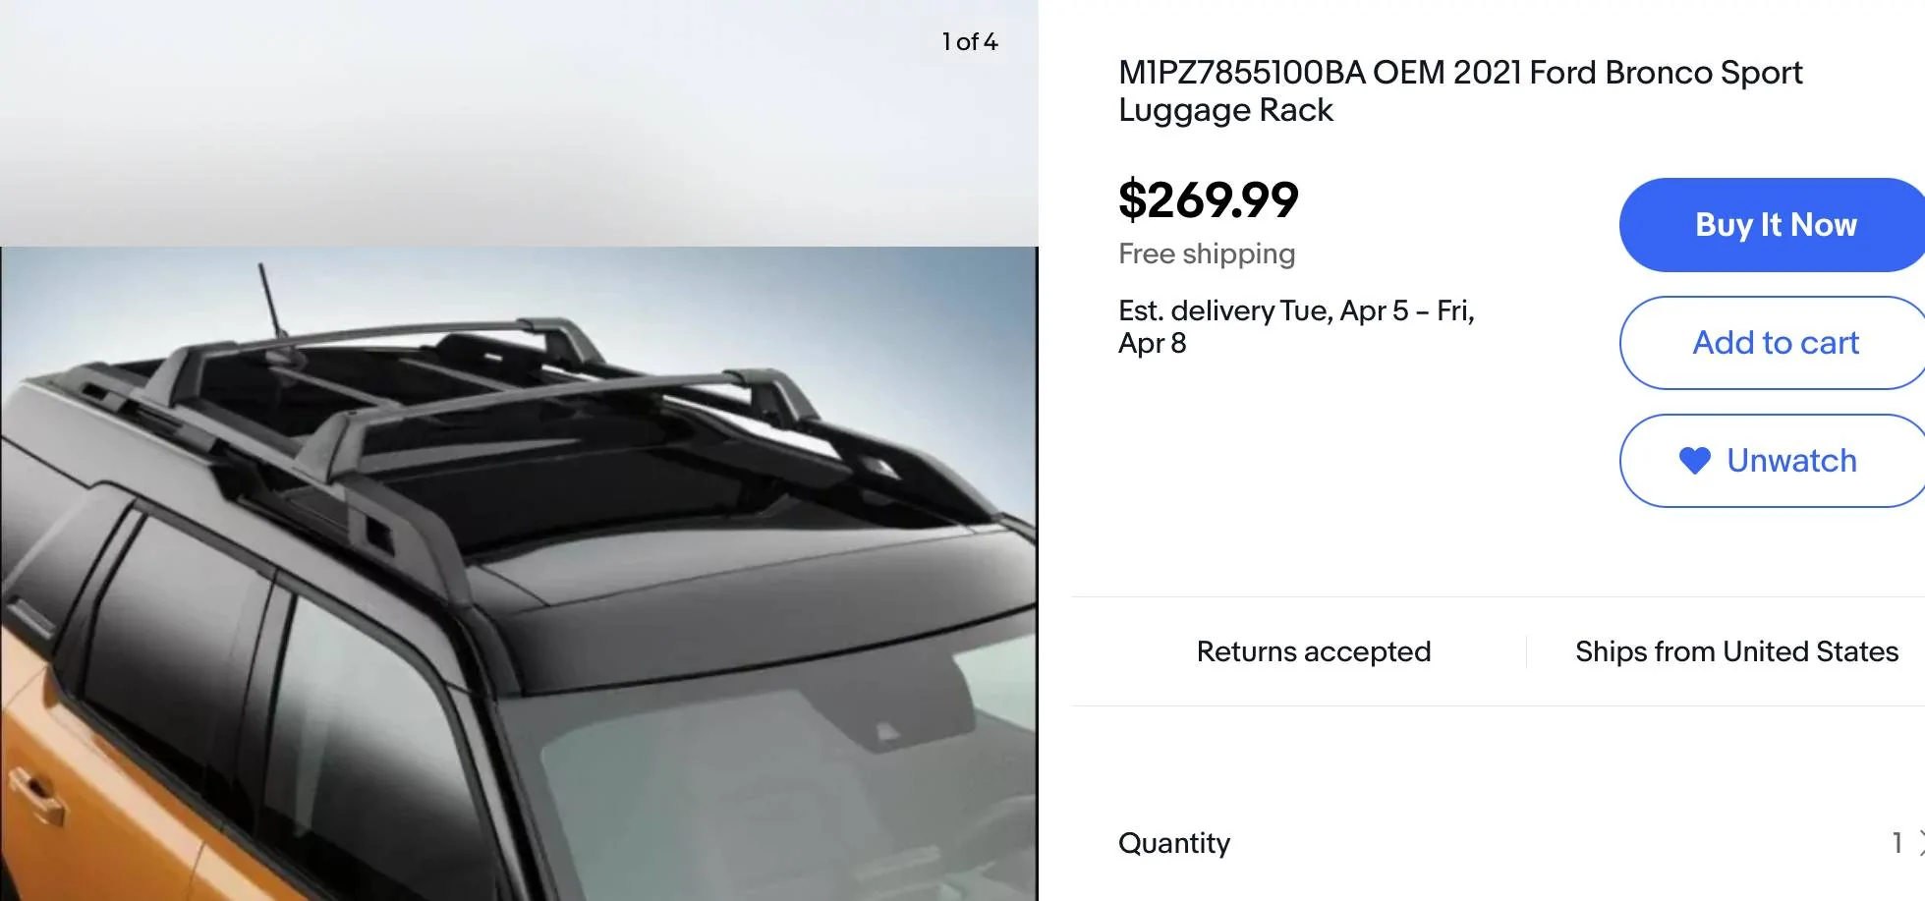Click the Unwatch button label
This screenshot has height=901, width=1925.
point(1791,461)
